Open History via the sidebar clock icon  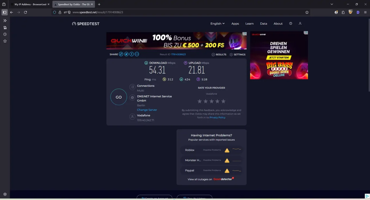pos(5,34)
